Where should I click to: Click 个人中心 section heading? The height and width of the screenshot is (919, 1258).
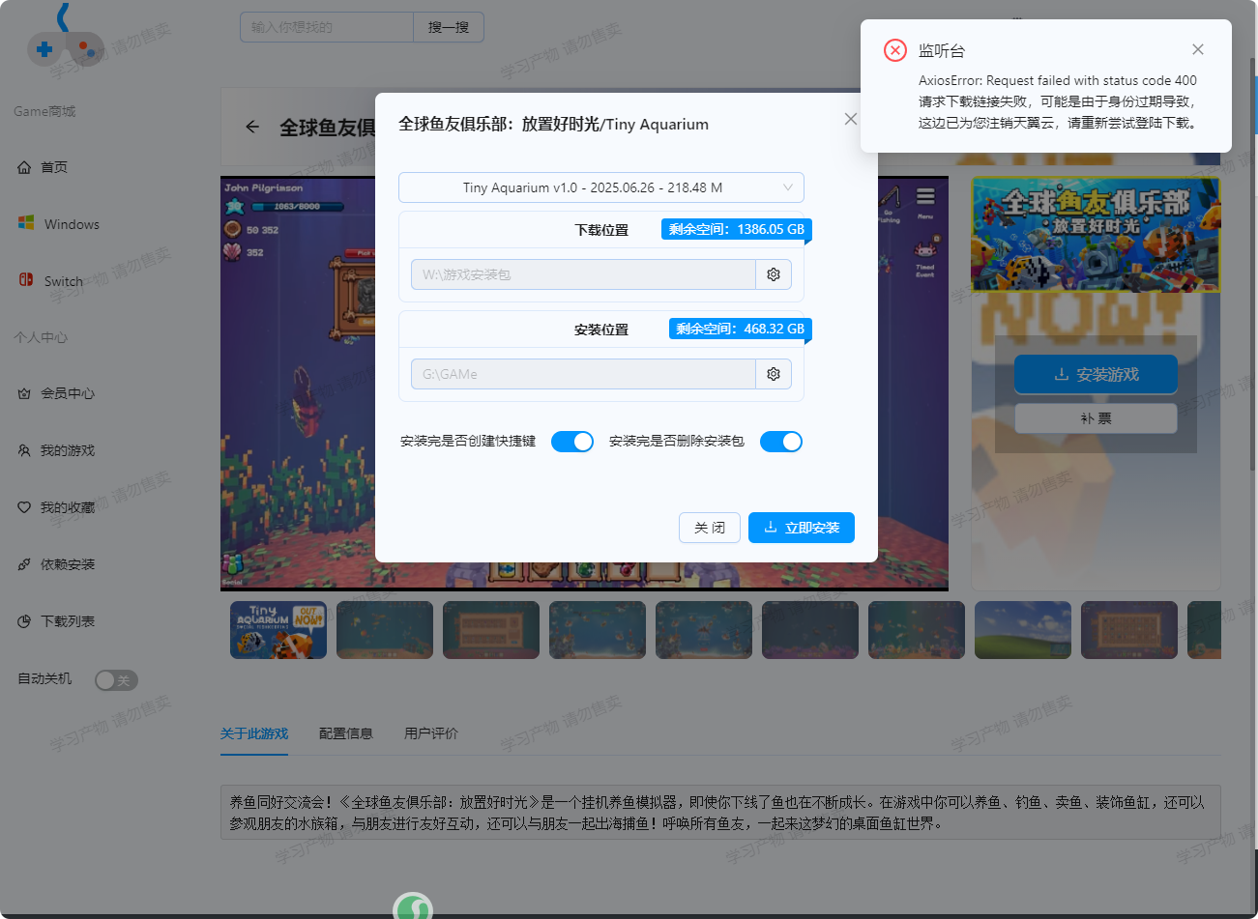point(41,337)
